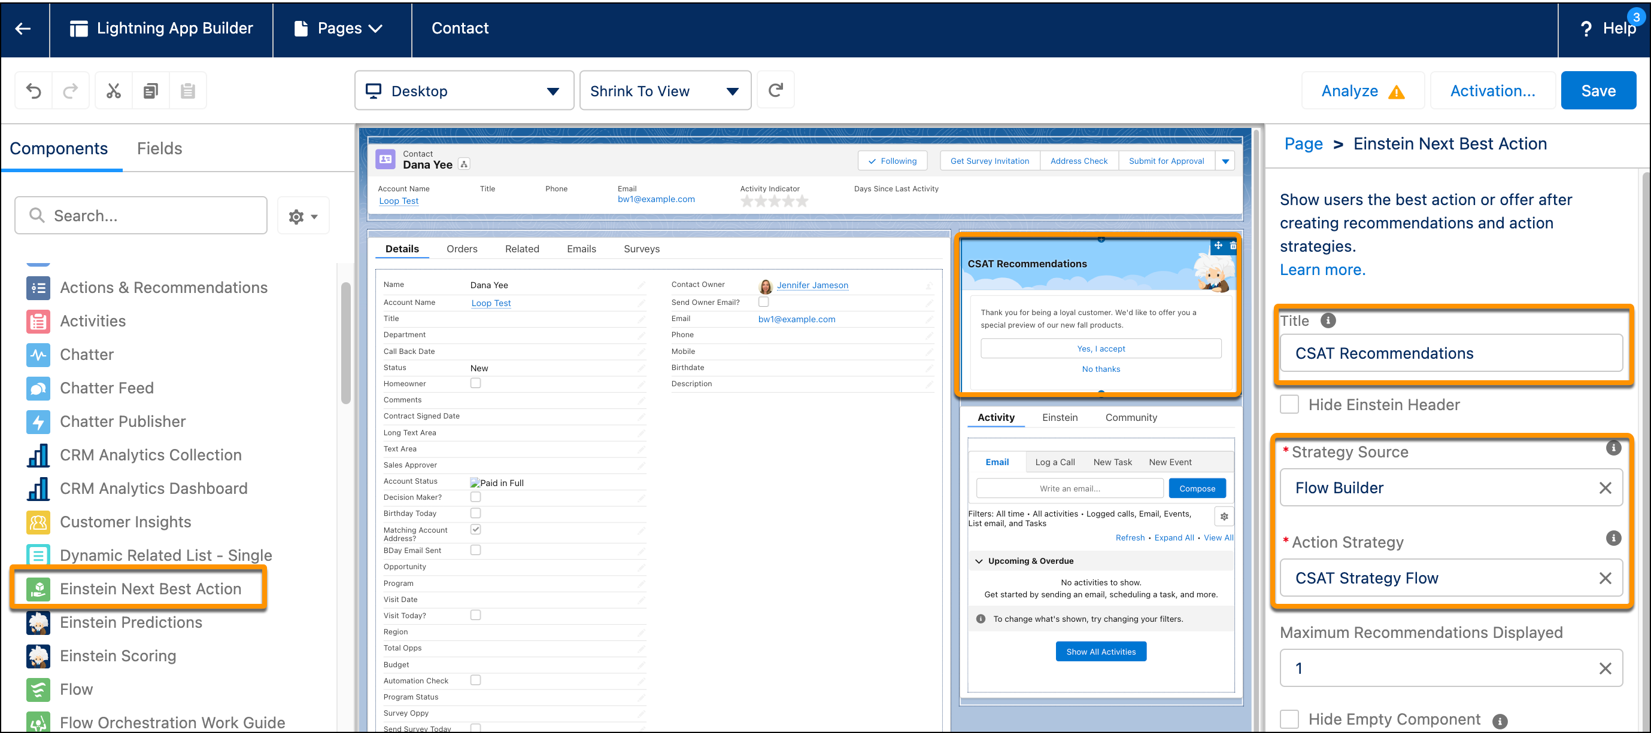Select Einstein Scoring component
This screenshot has width=1651, height=733.
[101, 655]
